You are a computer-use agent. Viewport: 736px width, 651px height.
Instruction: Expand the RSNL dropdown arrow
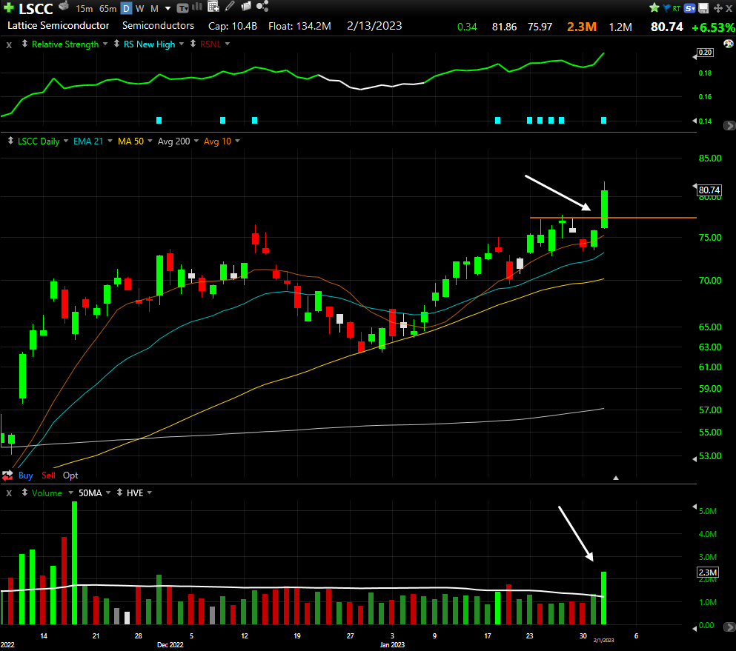point(228,44)
